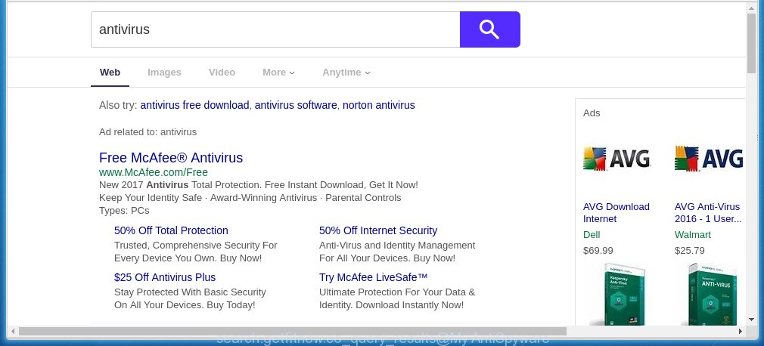Click the vertical scrollbar thumb
This screenshot has width=764, height=346.
click(751, 44)
